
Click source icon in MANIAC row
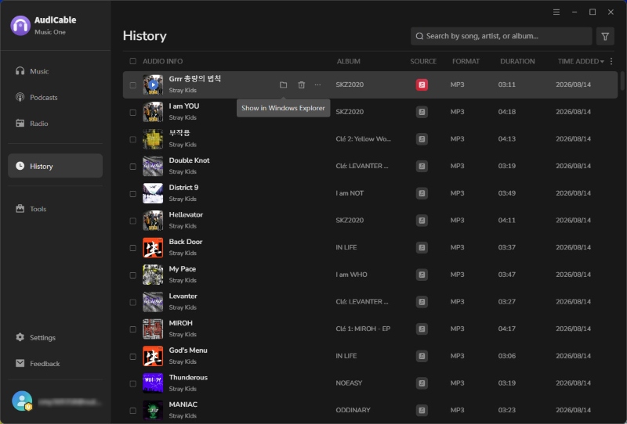click(422, 411)
